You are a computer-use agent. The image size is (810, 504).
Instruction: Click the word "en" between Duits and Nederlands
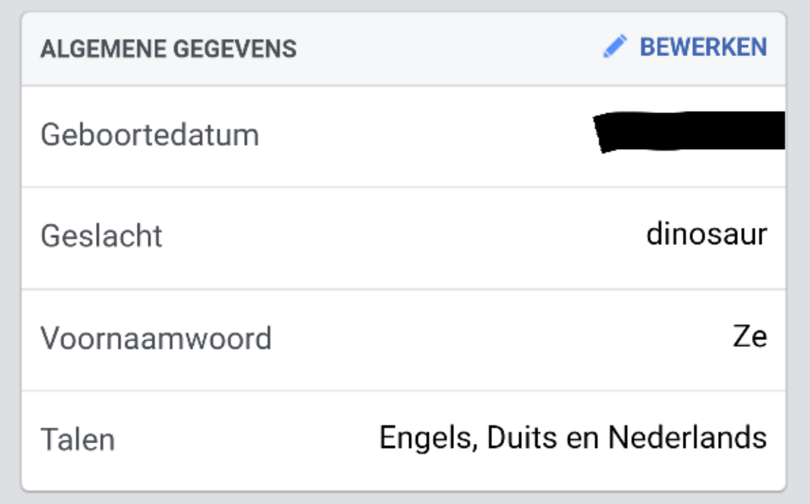[582, 439]
